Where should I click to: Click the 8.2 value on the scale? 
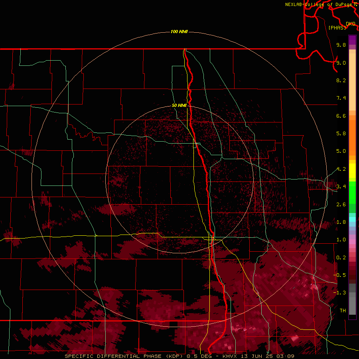click(341, 80)
